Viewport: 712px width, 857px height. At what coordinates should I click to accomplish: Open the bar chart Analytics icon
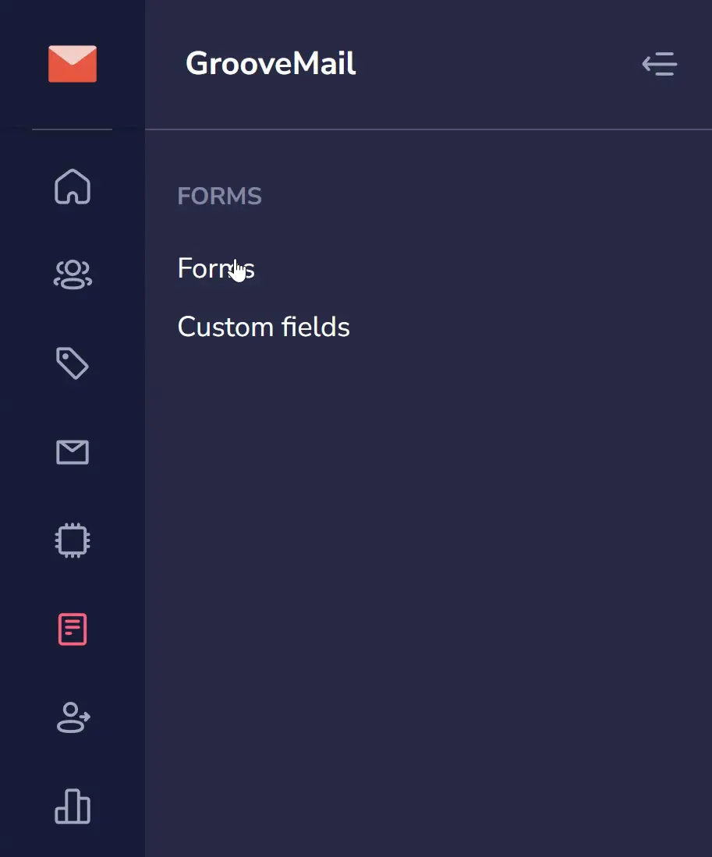pos(73,806)
